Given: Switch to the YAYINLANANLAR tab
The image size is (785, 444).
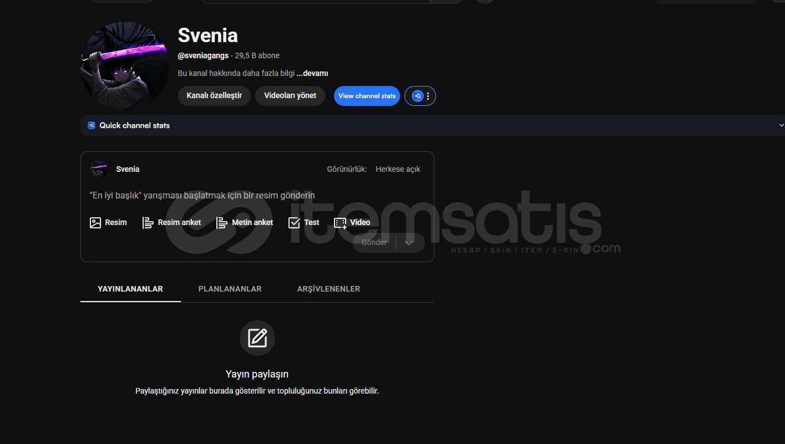Looking at the screenshot, I should (130, 289).
